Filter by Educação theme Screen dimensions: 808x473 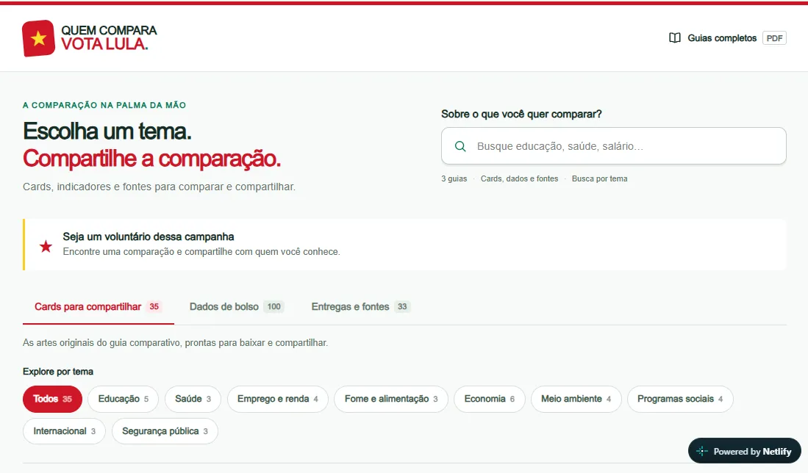click(124, 399)
